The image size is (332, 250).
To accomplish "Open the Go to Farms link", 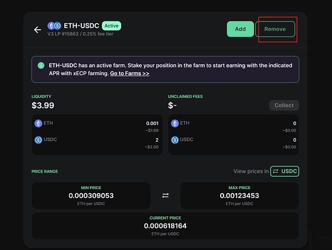I will pyautogui.click(x=129, y=74).
